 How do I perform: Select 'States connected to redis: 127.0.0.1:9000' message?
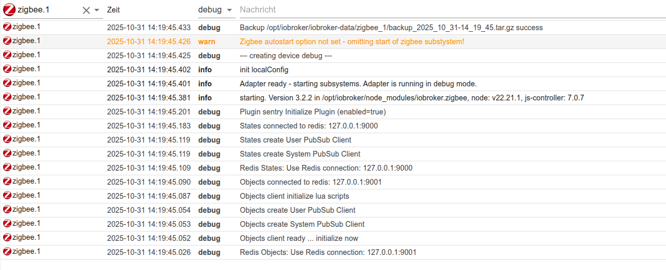[309, 126]
